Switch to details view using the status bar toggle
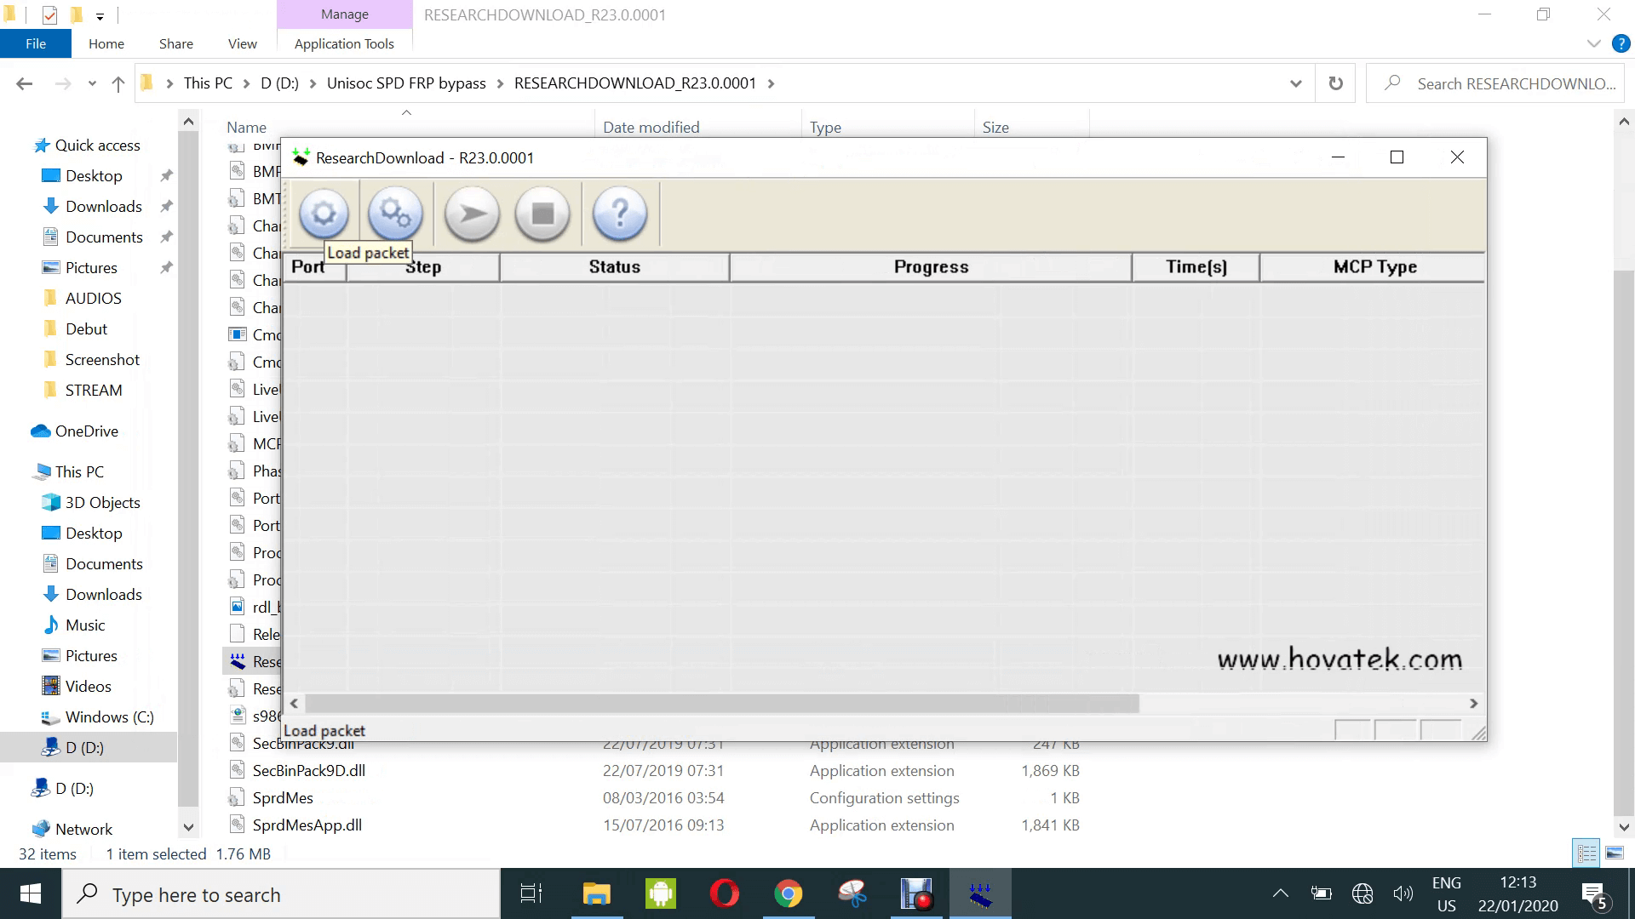This screenshot has height=919, width=1635. click(1586, 853)
